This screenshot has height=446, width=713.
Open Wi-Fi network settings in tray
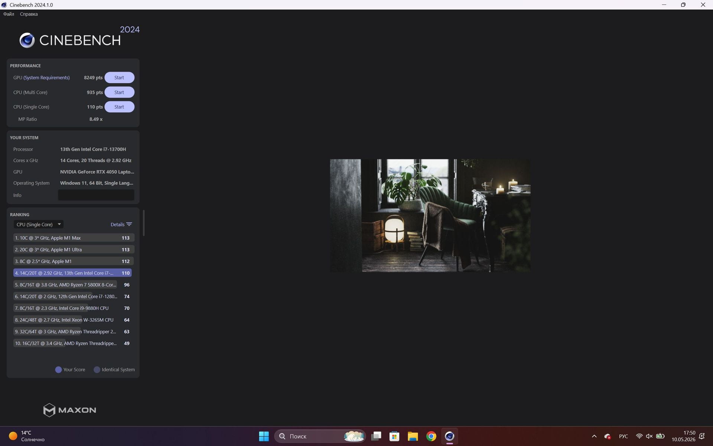pyautogui.click(x=639, y=436)
